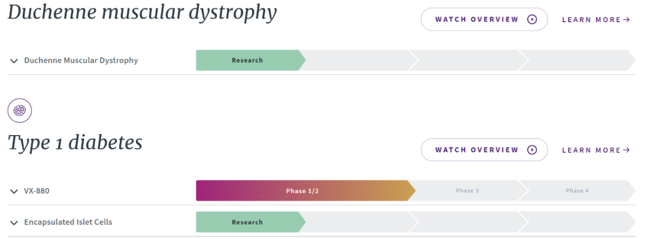Click the Encapsulated Islet Cells Research stage
This screenshot has width=647, height=239.
(x=247, y=222)
